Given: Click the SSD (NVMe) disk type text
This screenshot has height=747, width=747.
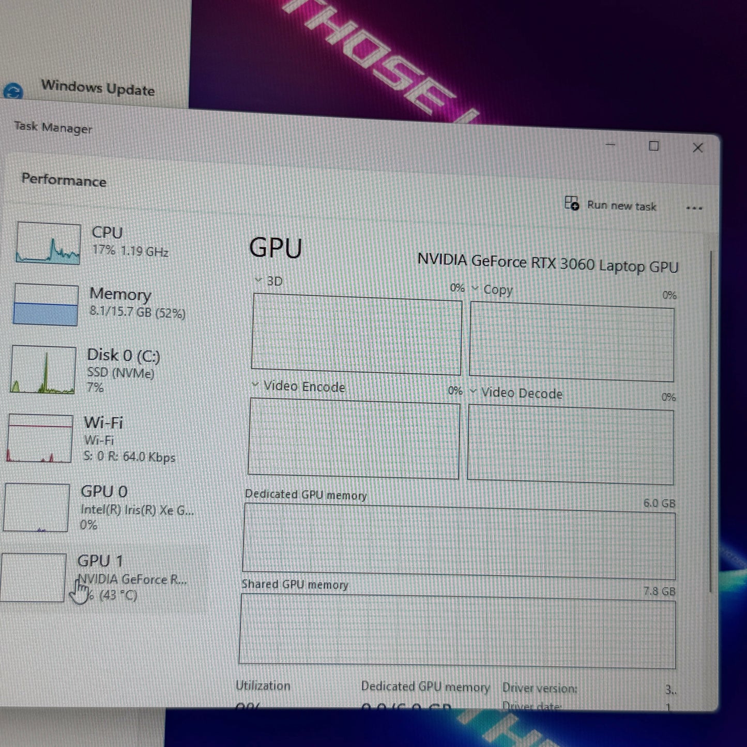Looking at the screenshot, I should click(120, 372).
